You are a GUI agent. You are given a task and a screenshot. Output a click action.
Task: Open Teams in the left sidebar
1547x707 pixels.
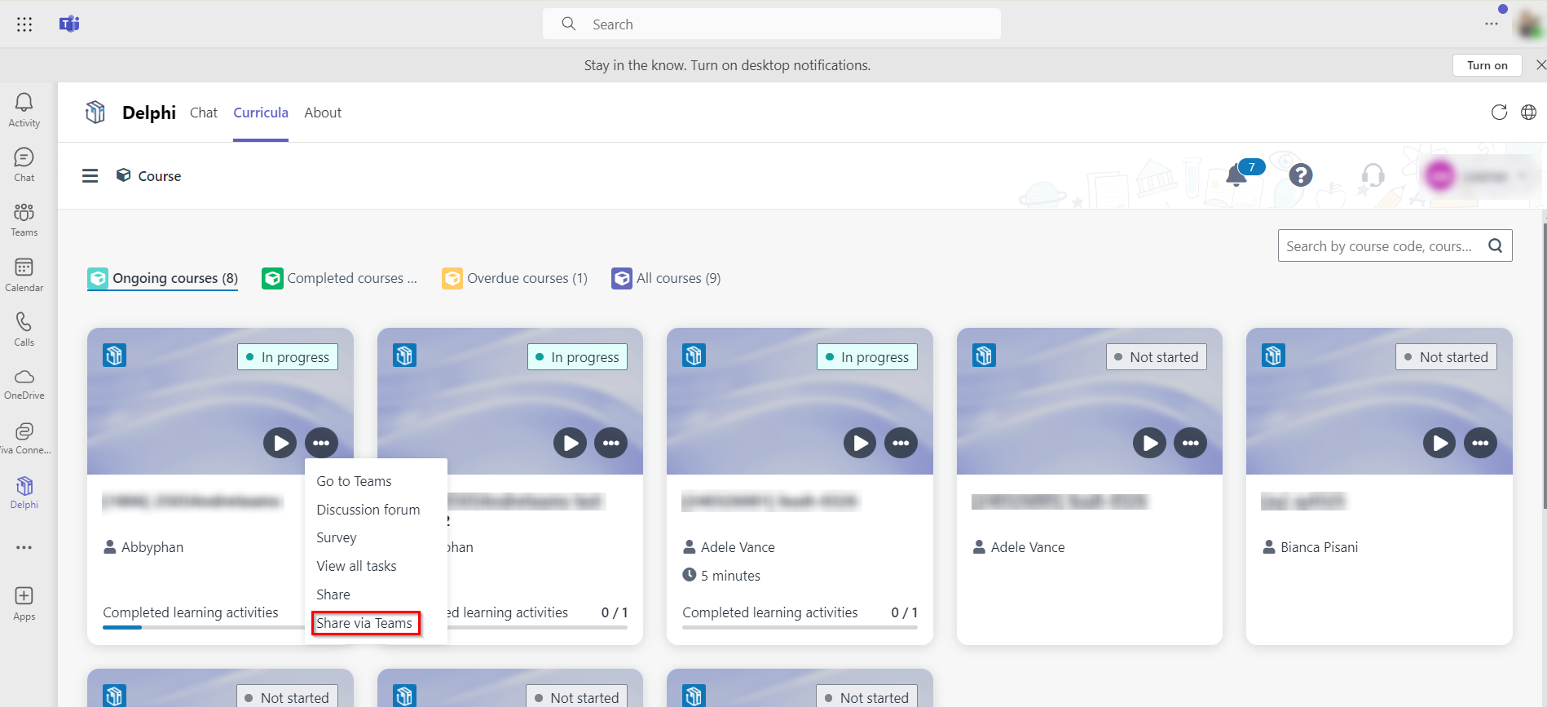point(24,220)
